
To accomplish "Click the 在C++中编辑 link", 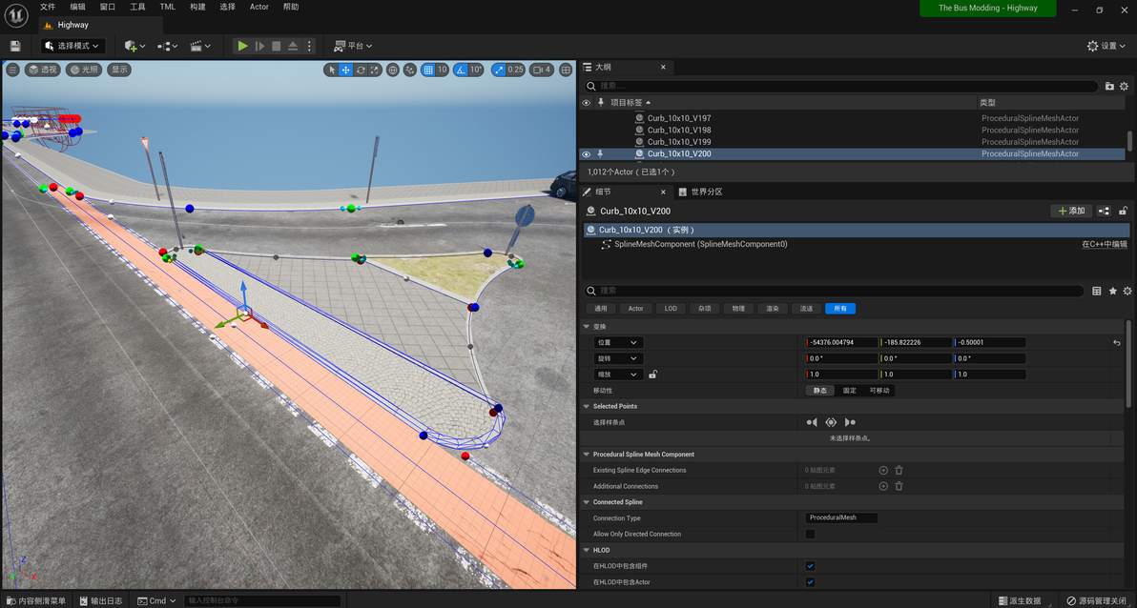I will click(x=1105, y=244).
